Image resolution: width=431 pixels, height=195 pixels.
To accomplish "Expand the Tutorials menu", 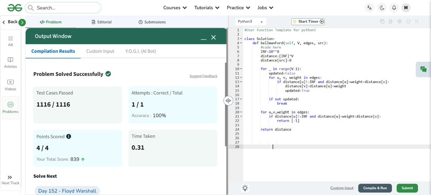I will [207, 8].
